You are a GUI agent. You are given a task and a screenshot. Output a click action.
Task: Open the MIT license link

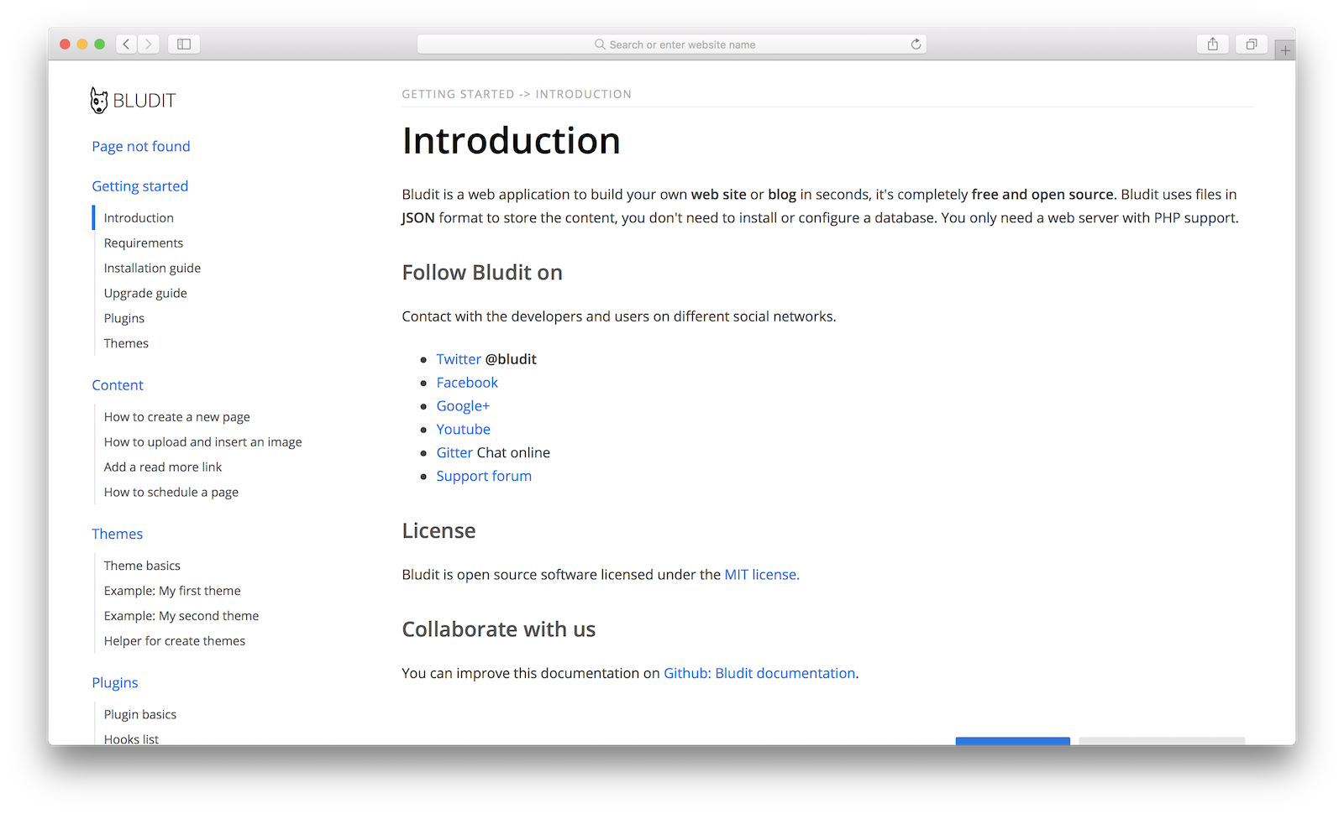click(761, 575)
